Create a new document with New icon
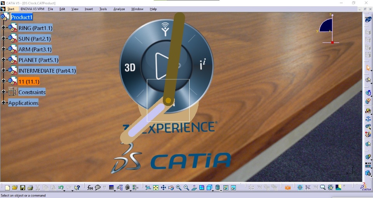373x198 pixels. [x=7, y=188]
